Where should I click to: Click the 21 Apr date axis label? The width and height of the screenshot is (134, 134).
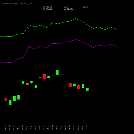tap(57, 128)
